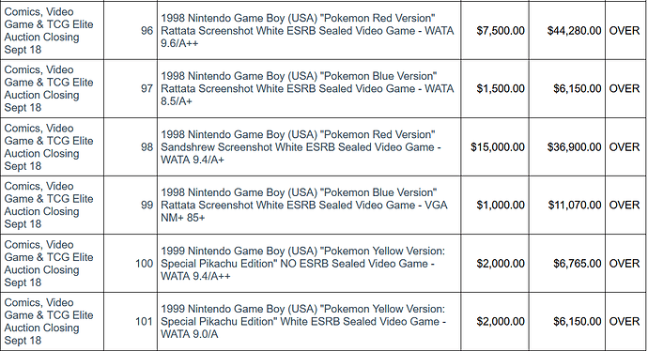
Task: Select the $15,000.00 estimate cell
Action: point(495,147)
